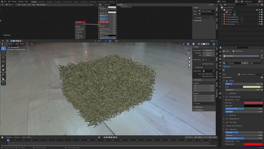Switch perspective/orthographic with the grid gizmo icon
The image size is (264, 149).
(189, 69)
